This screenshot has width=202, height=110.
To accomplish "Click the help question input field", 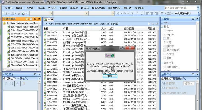I will pos(180,8).
